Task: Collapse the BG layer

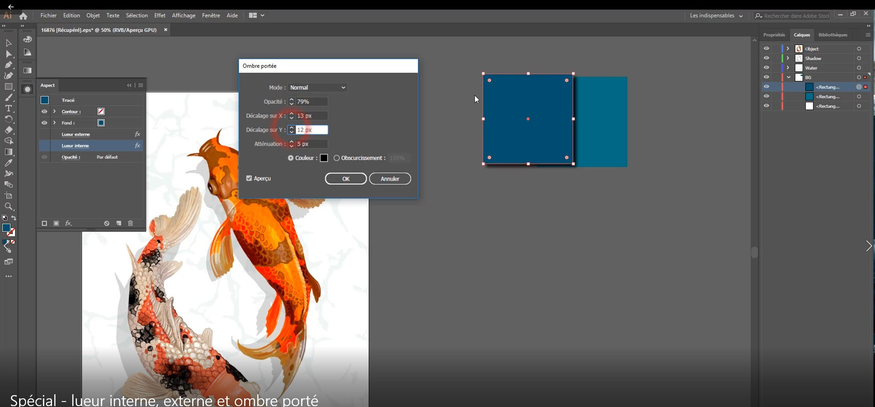Action: [788, 77]
